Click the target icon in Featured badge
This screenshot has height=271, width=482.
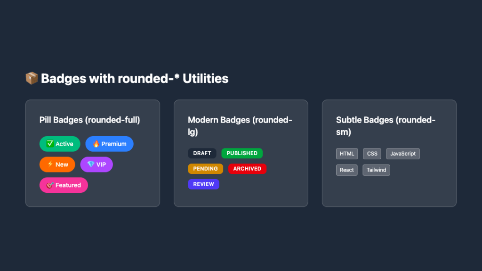(50, 185)
